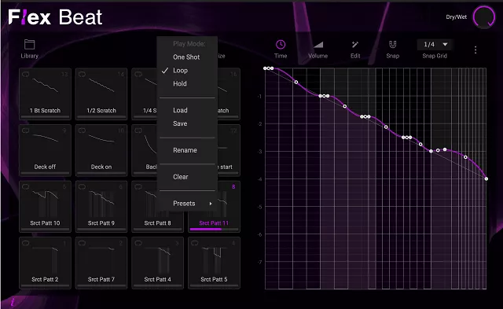Activate the Edit wand icon
The image size is (503, 309).
click(355, 45)
